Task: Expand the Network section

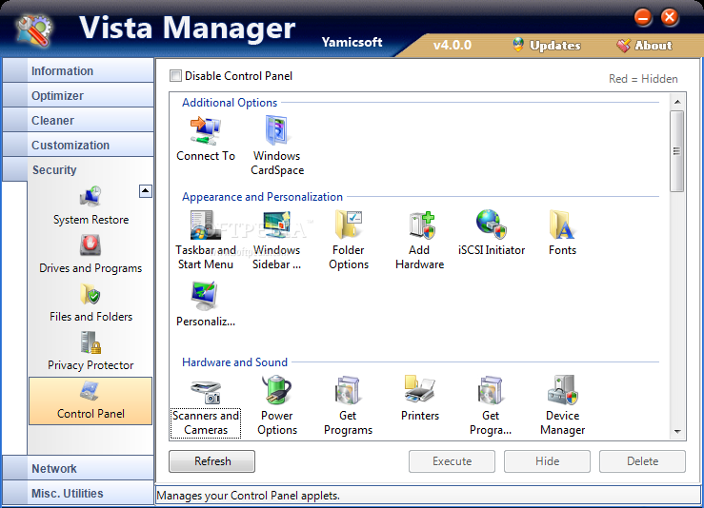Action: point(78,468)
